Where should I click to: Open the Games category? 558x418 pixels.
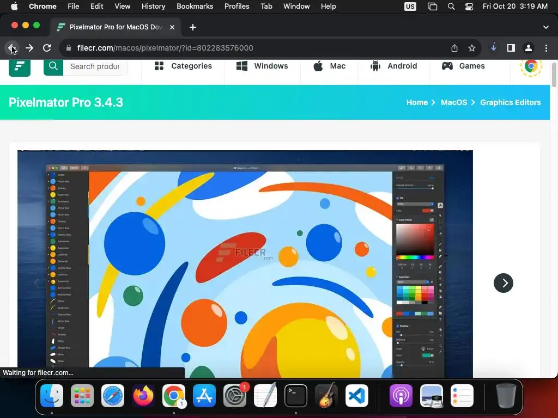[463, 66]
